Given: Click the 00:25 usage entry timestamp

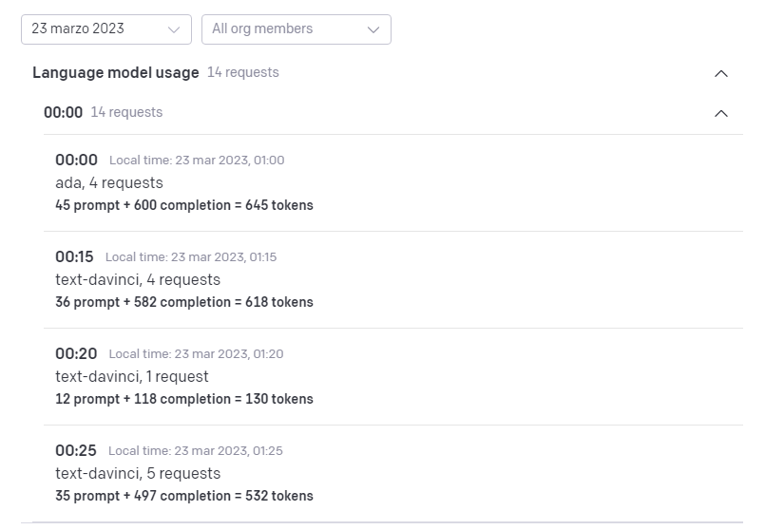Looking at the screenshot, I should (x=76, y=450).
